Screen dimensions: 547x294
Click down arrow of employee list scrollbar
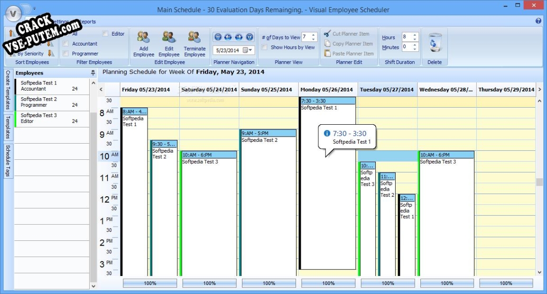coord(93,286)
